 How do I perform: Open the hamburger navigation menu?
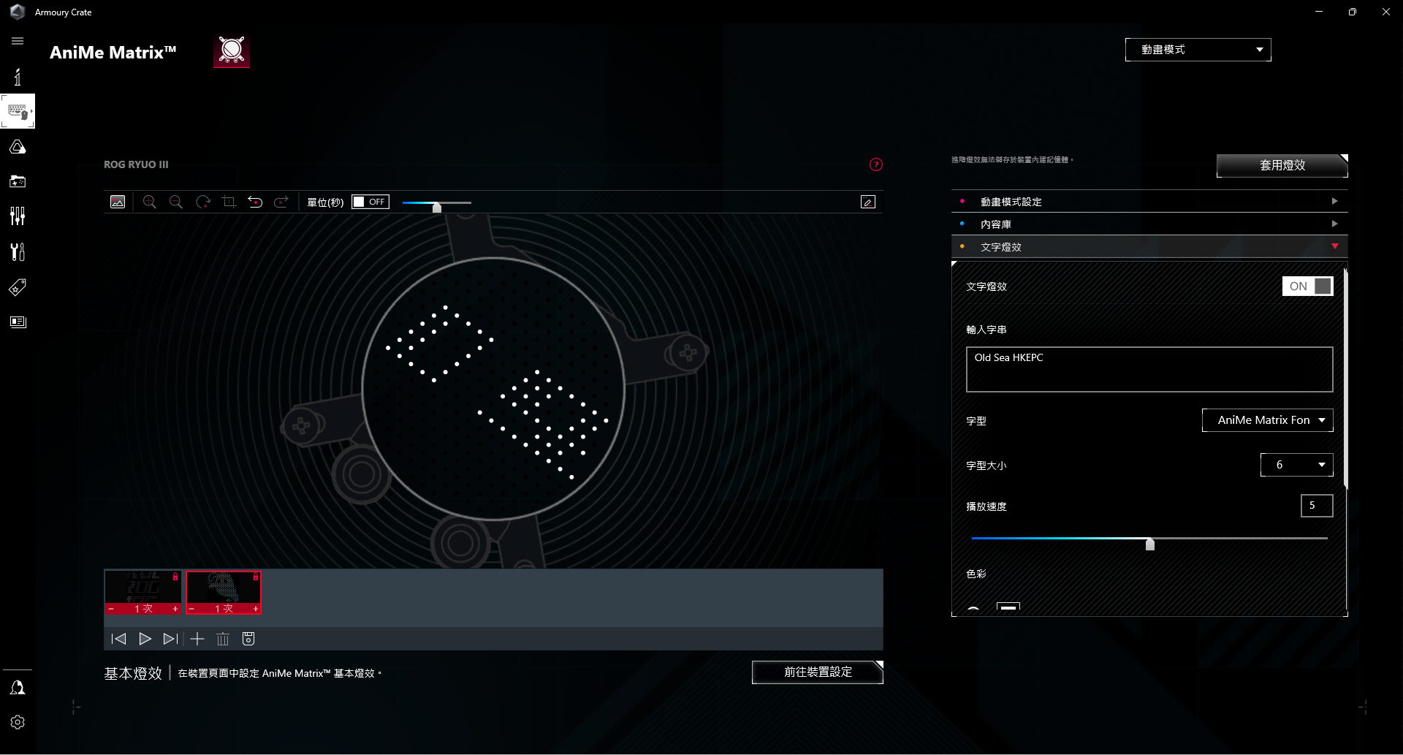click(18, 41)
